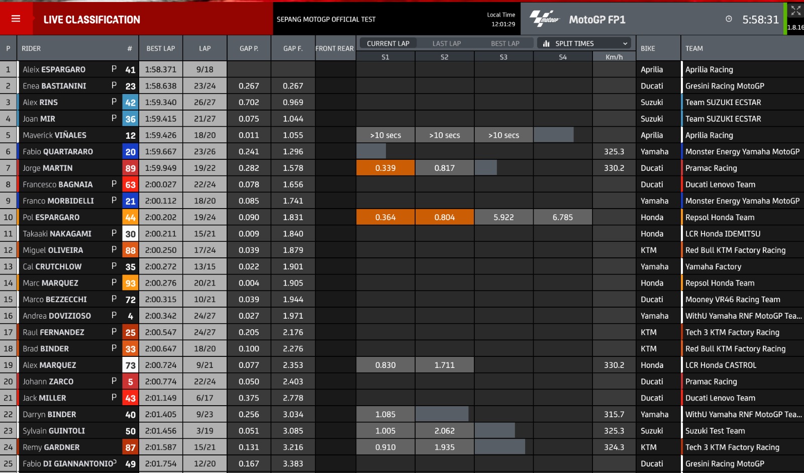This screenshot has width=804, height=473.
Task: Click the Front Rear column header
Action: tap(335, 49)
